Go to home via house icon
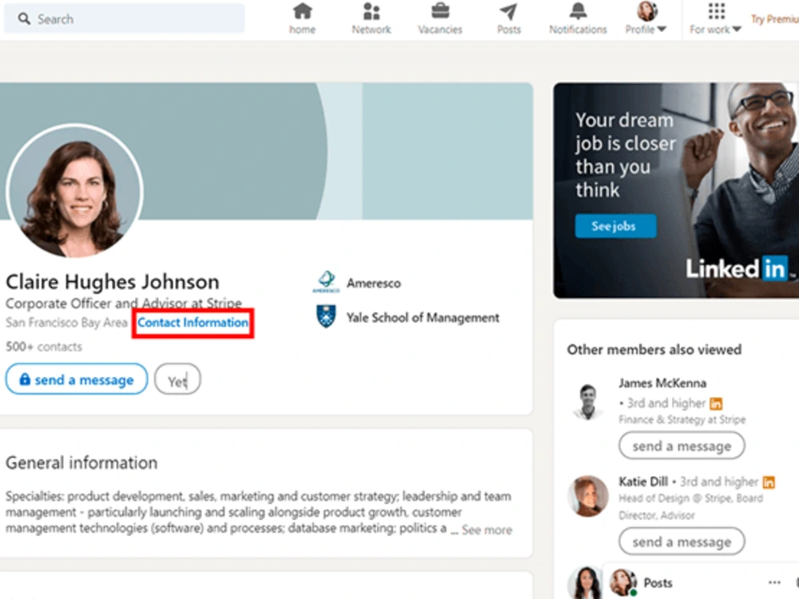Viewport: 799px width, 599px height. coord(302,11)
